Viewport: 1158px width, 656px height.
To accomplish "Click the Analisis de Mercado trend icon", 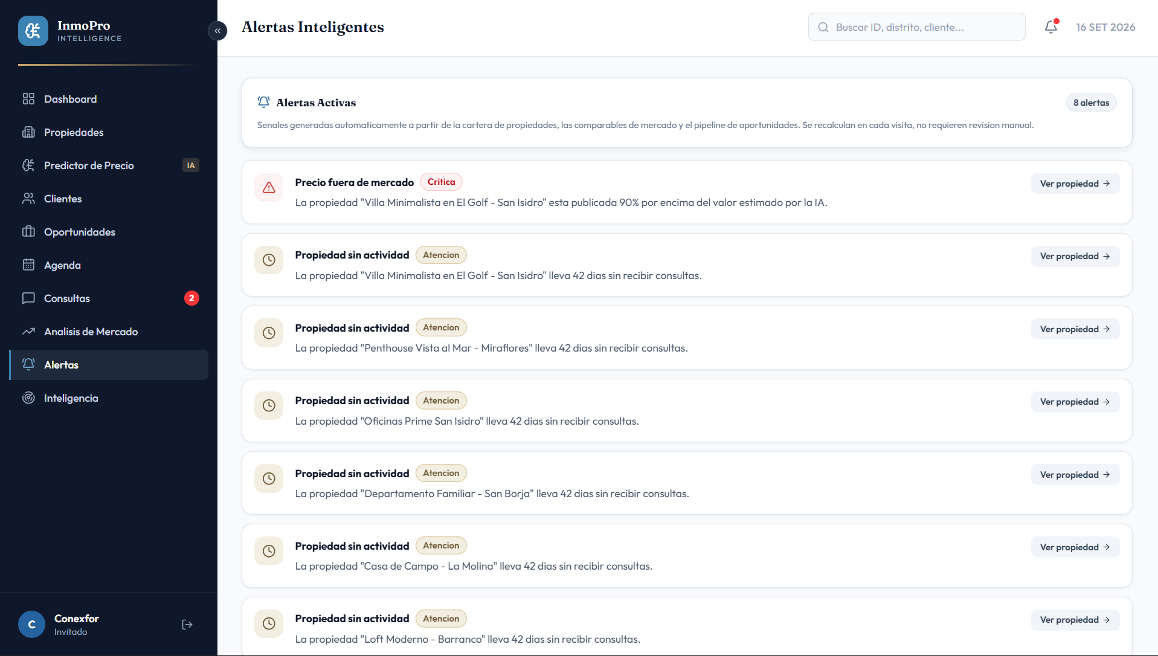I will click(x=28, y=331).
